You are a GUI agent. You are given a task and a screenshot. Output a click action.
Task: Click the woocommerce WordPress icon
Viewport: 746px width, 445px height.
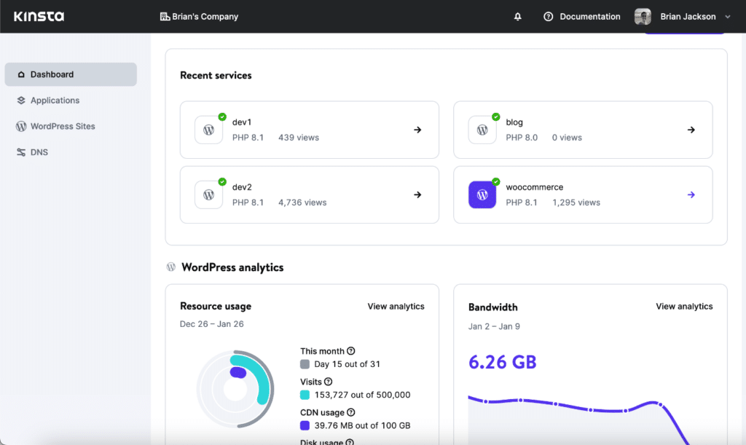coord(482,195)
